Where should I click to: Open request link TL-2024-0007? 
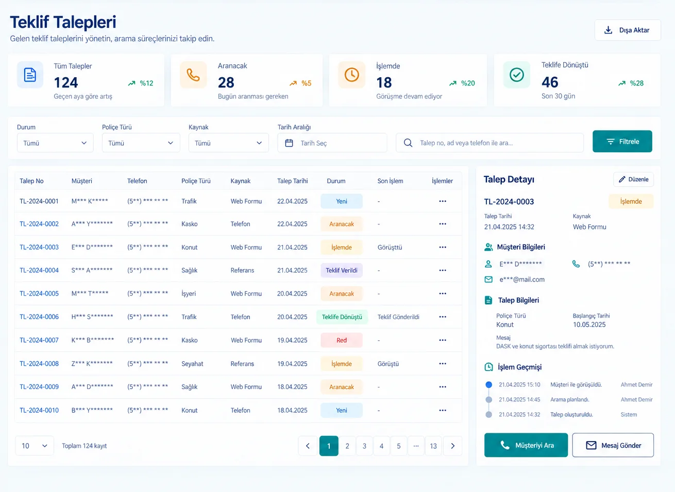39,340
